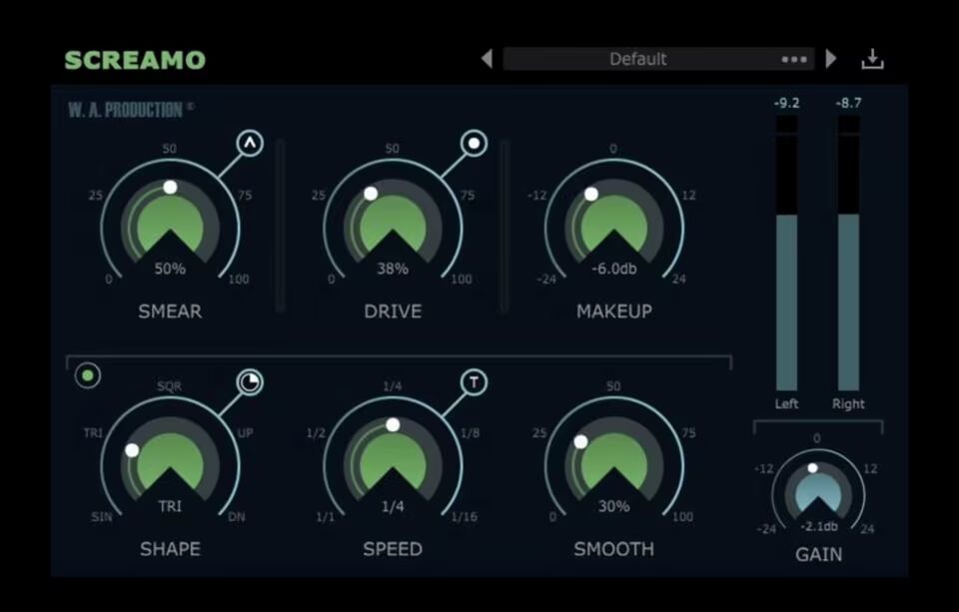Click the 50% value under SMEAR knob
Screen dimensions: 959x612
coord(170,269)
